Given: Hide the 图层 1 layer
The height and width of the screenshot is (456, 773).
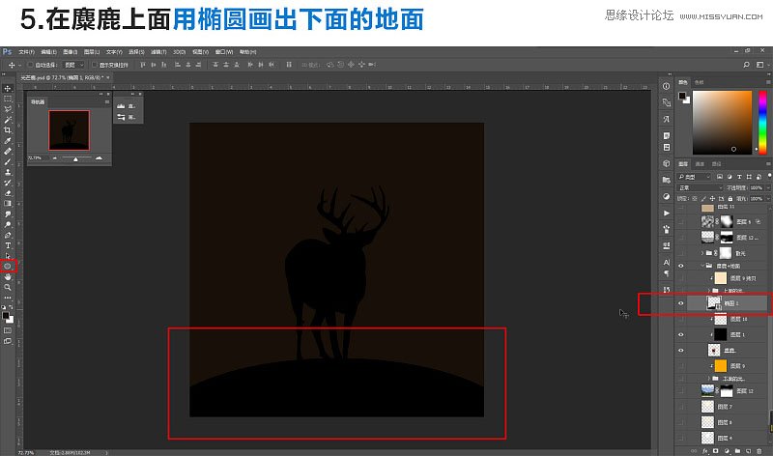Looking at the screenshot, I should pyautogui.click(x=681, y=334).
